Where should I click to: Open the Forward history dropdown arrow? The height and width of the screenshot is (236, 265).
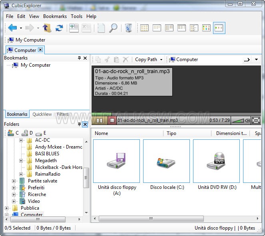tap(38, 28)
